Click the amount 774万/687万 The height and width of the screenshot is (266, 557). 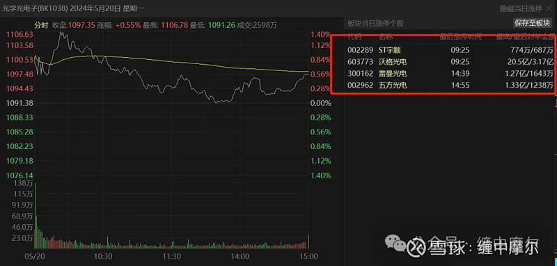point(532,50)
